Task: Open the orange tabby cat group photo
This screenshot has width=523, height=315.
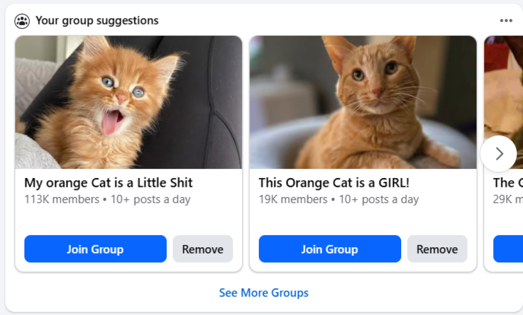Action: tap(362, 102)
